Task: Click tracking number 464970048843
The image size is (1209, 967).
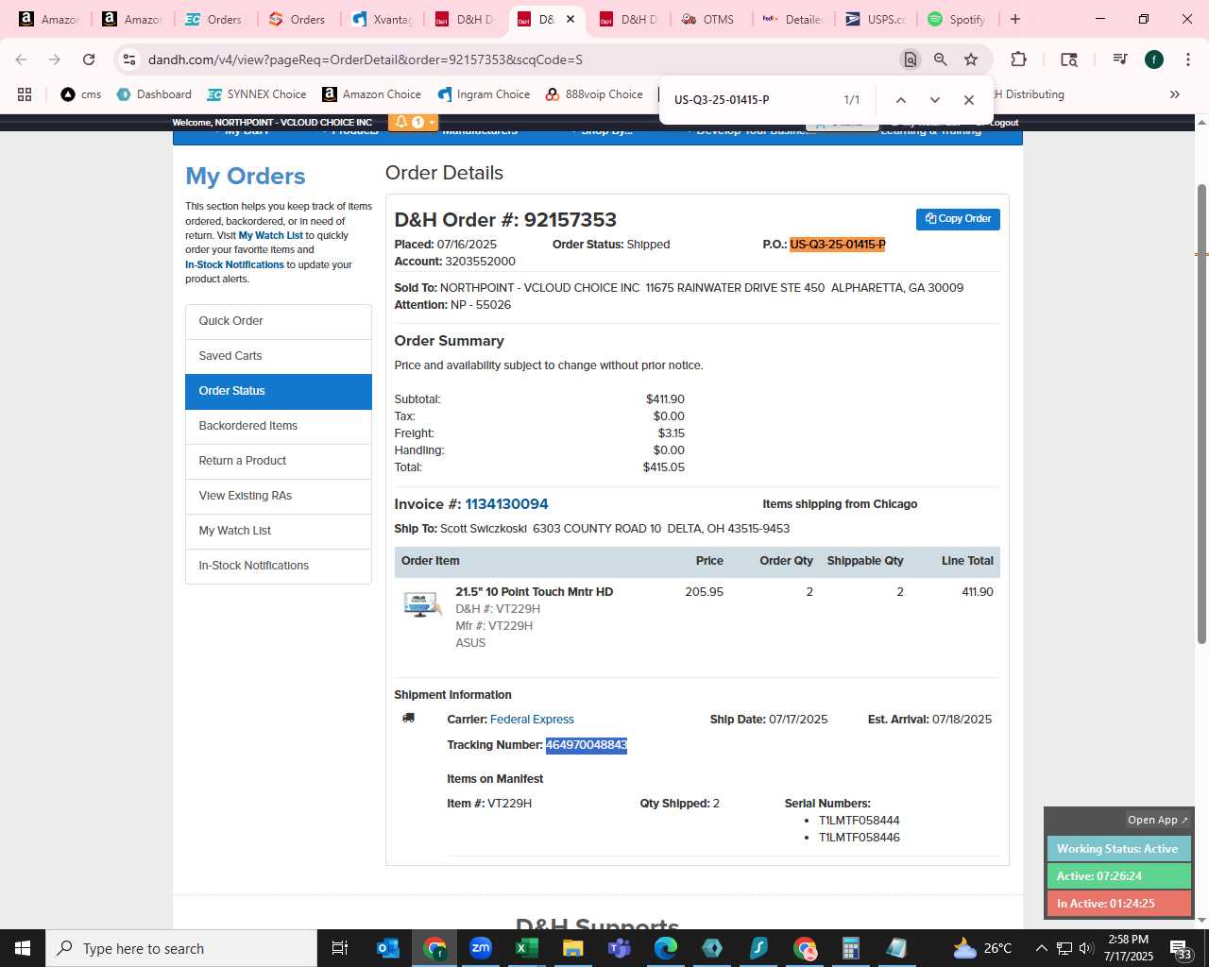Action: 587,745
